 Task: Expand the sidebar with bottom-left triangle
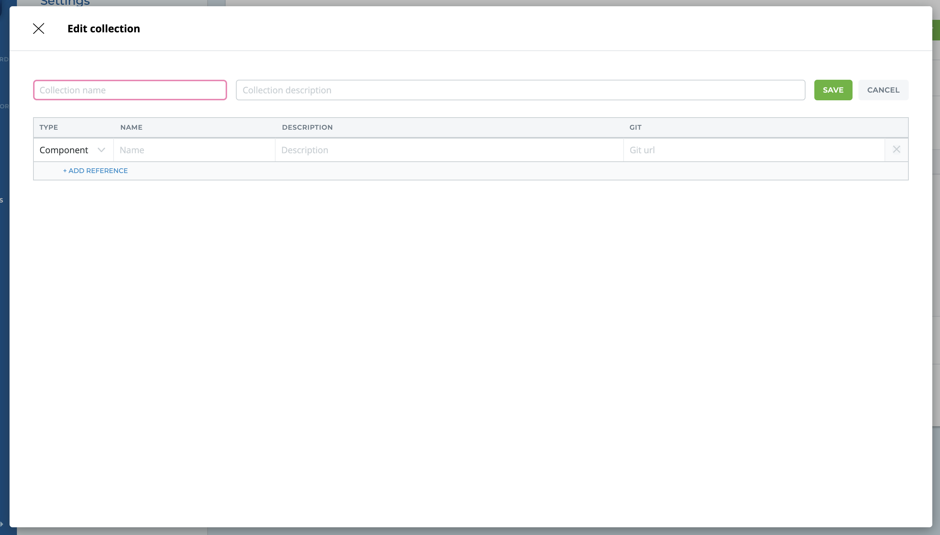pyautogui.click(x=2, y=524)
